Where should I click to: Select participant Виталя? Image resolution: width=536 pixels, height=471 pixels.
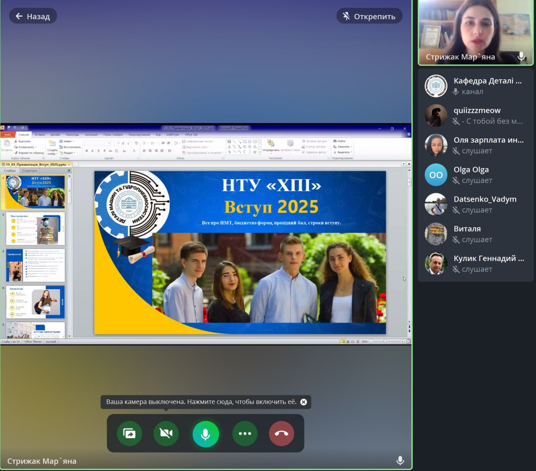click(475, 234)
